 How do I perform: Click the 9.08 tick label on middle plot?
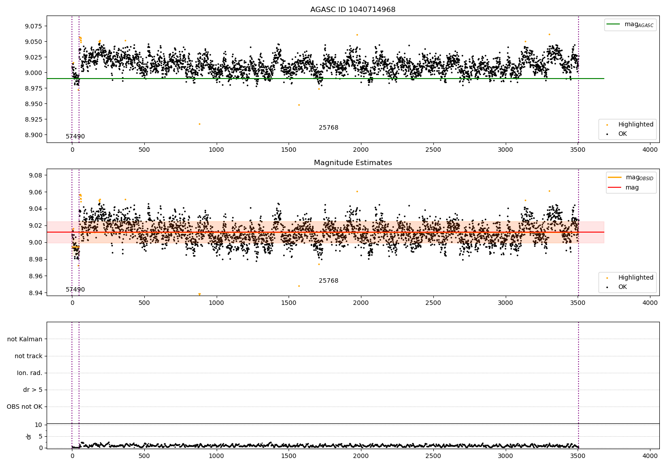(x=35, y=175)
